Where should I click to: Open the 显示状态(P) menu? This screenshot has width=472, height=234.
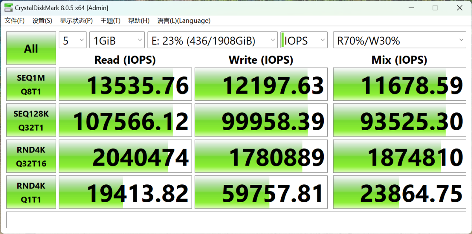[76, 20]
